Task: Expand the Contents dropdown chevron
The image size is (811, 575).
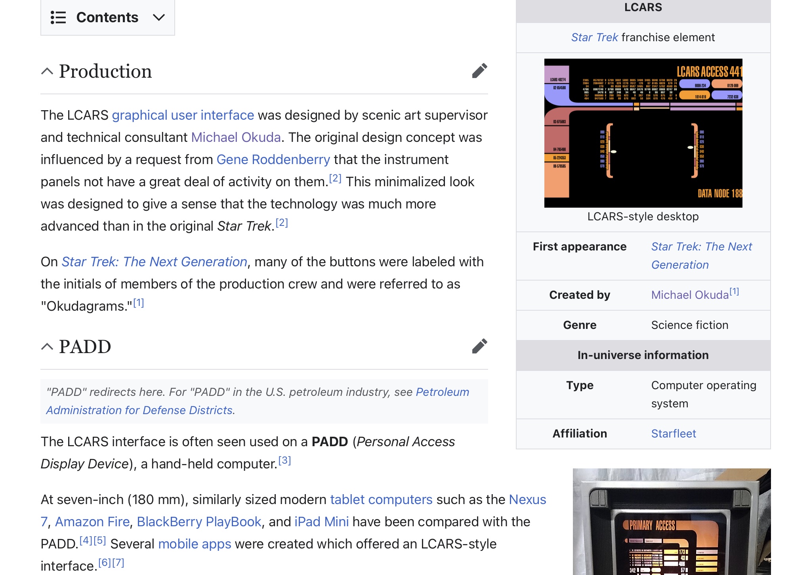Action: pos(159,17)
